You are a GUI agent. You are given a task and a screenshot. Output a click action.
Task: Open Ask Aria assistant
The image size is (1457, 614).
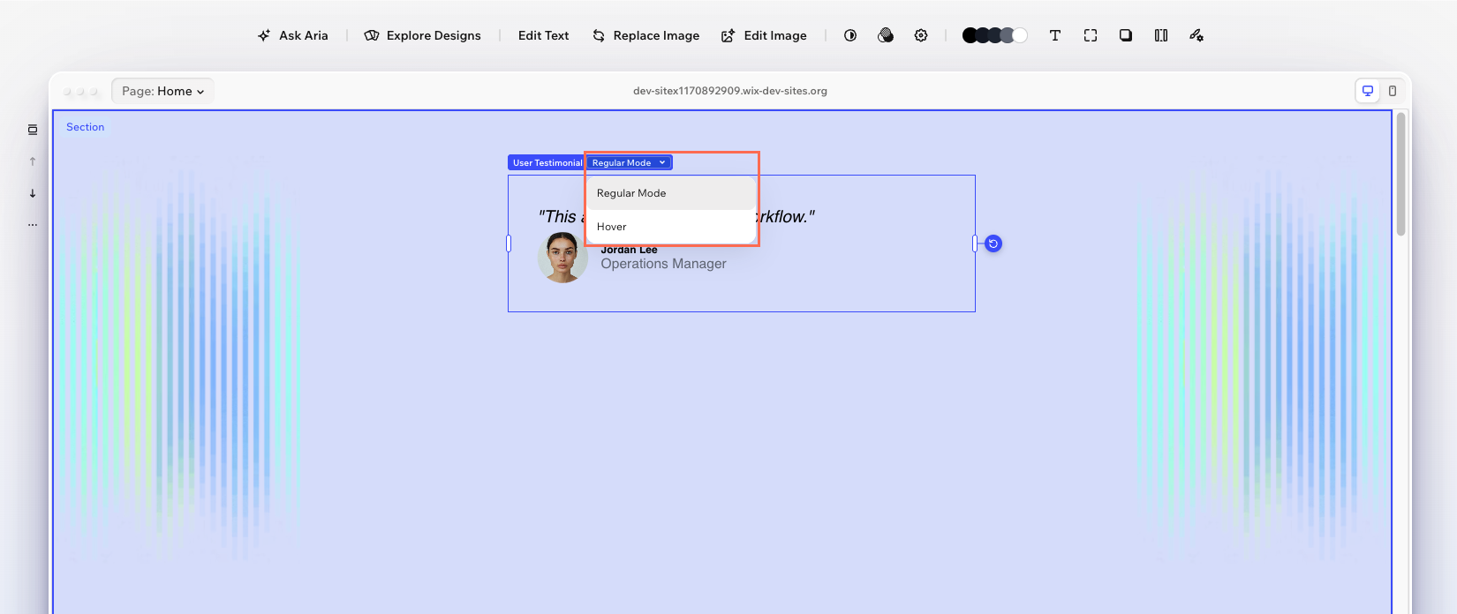293,35
